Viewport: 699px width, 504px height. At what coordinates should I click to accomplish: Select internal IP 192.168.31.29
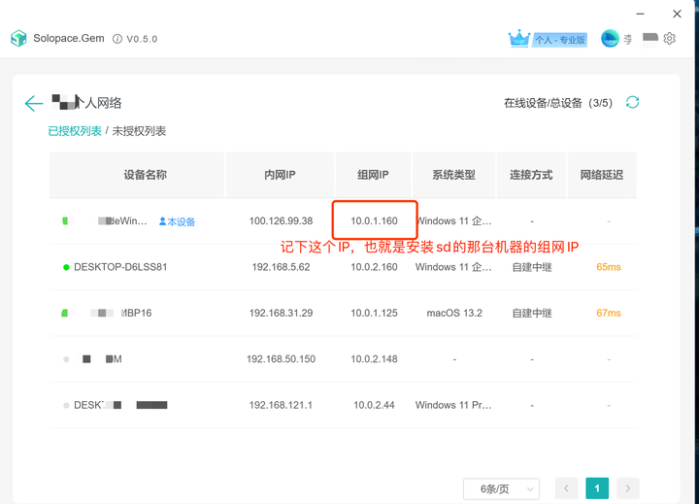click(x=281, y=313)
